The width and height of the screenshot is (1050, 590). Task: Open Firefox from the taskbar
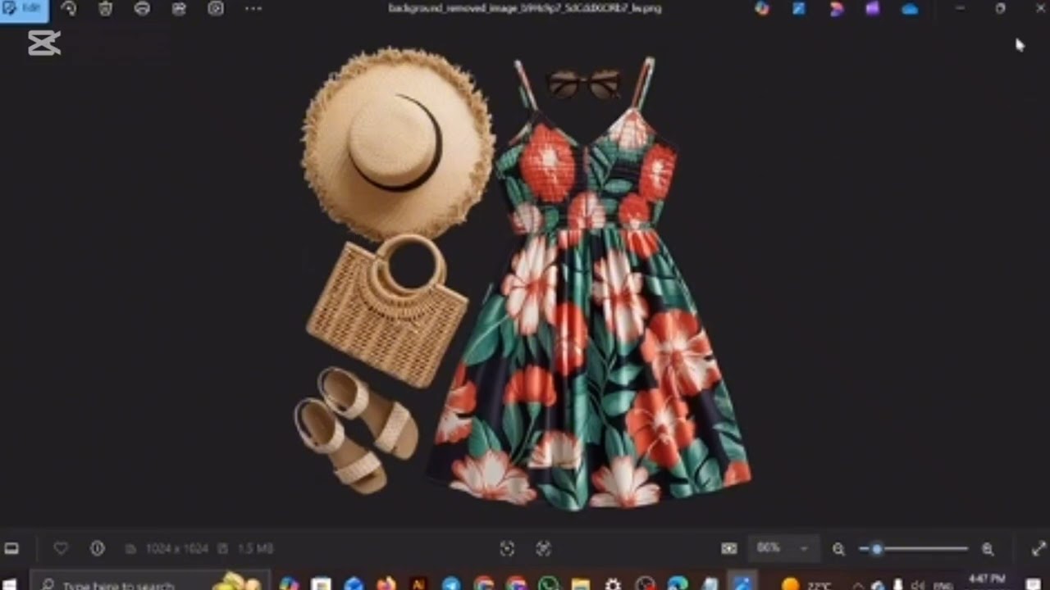tap(386, 584)
